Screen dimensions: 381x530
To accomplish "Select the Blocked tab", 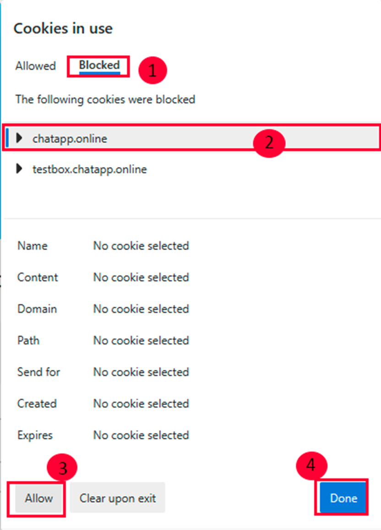I will coord(99,66).
